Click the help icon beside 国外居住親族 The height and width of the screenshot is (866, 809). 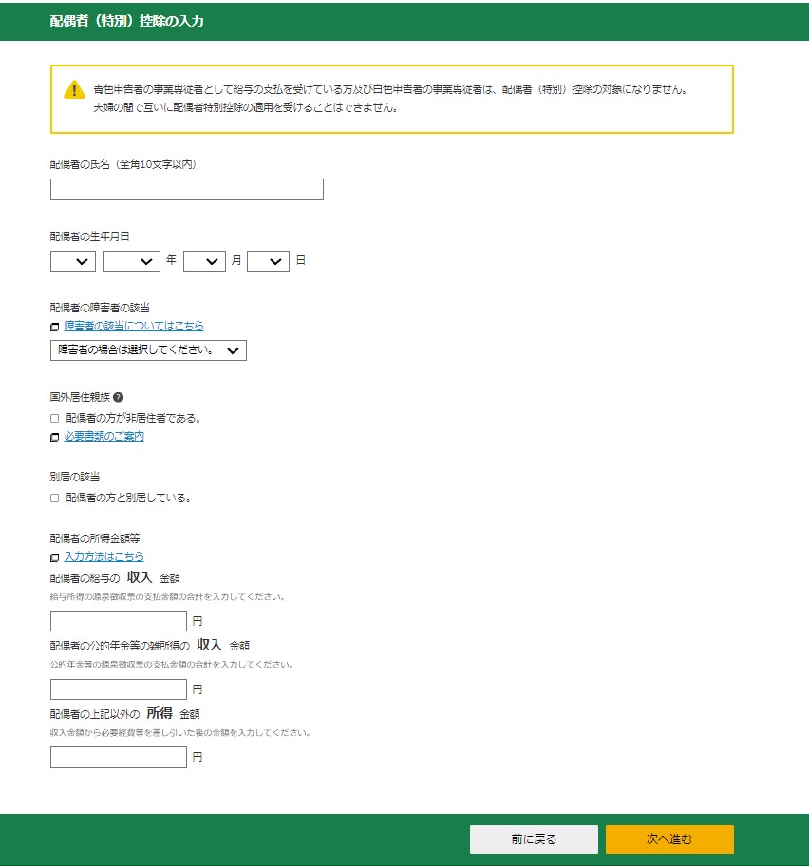(119, 397)
